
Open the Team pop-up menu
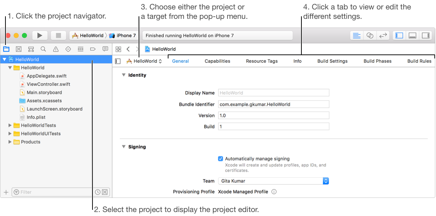pyautogui.click(x=273, y=181)
